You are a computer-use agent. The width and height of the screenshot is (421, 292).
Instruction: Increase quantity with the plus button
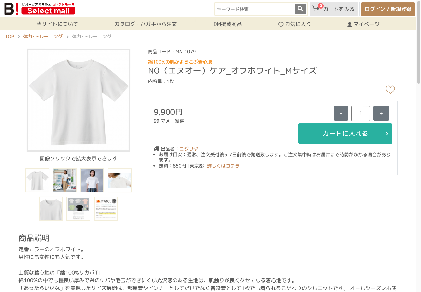[381, 113]
